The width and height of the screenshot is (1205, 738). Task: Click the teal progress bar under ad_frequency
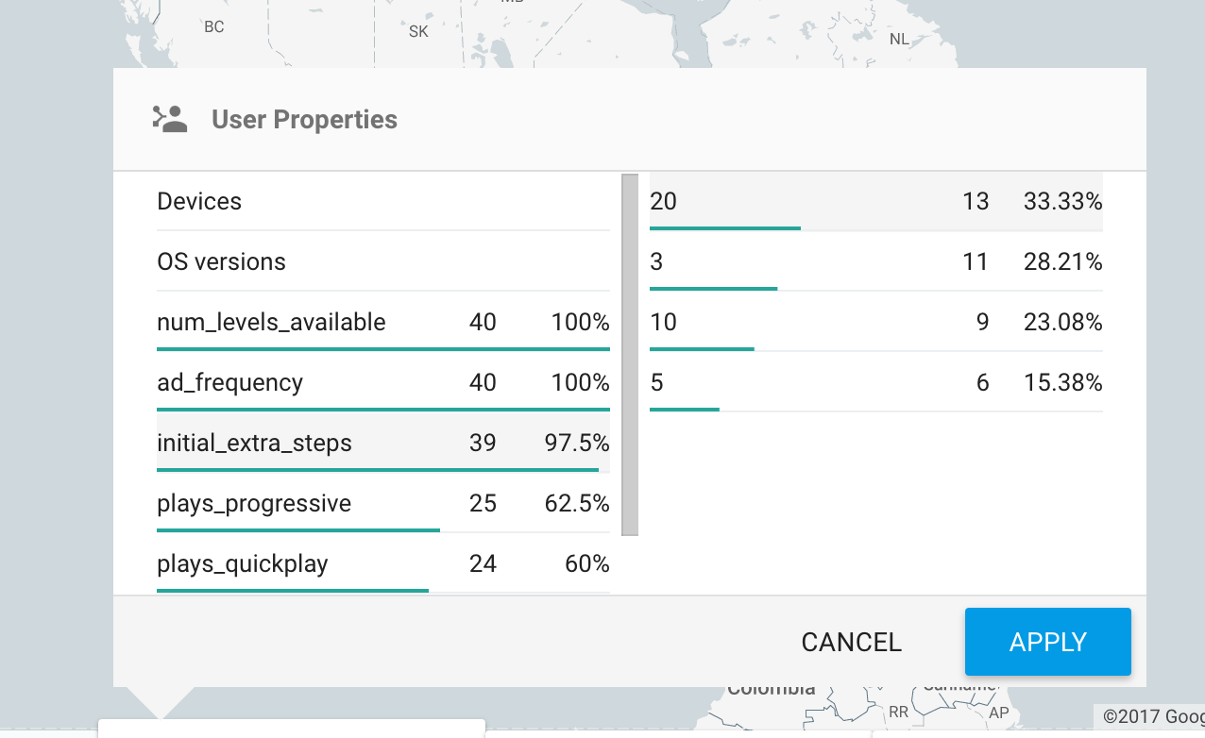(382, 410)
